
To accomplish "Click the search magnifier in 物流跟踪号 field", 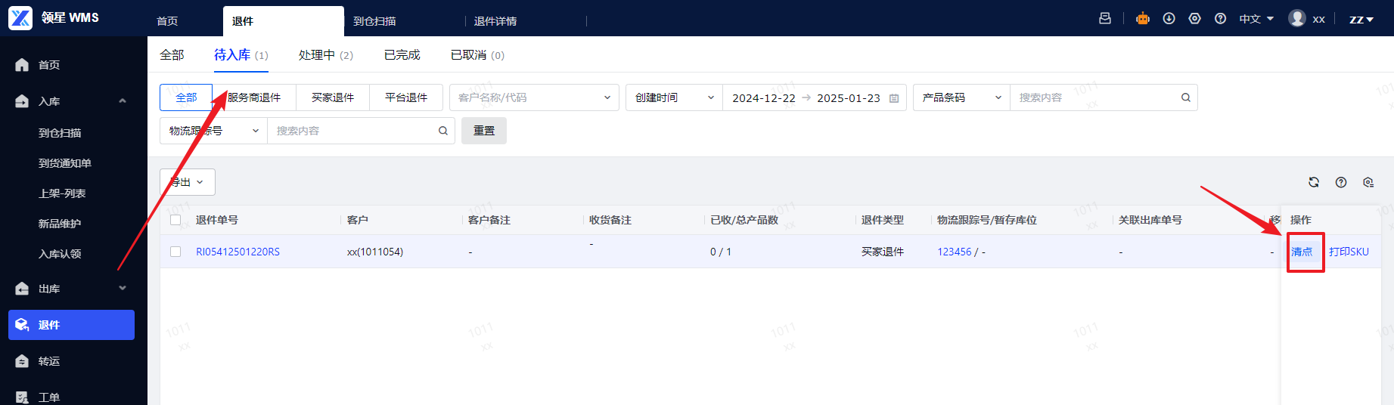I will coord(443,131).
